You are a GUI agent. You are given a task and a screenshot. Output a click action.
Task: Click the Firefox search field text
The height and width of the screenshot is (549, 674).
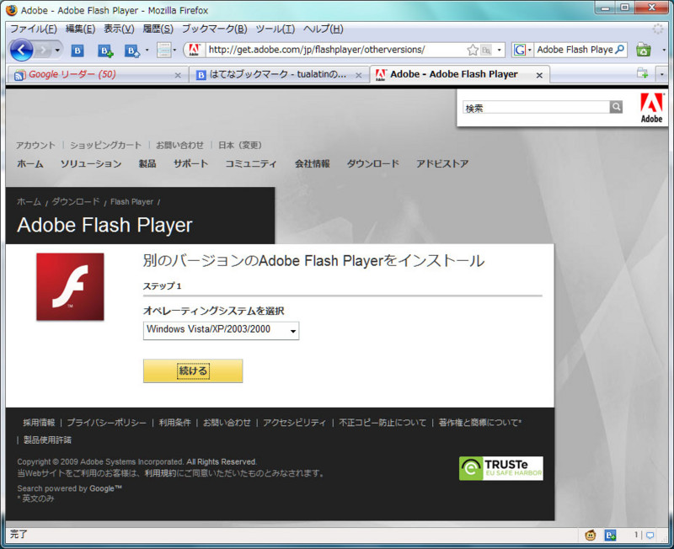click(x=575, y=50)
